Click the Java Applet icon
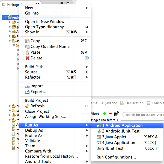164x164 pixels. [99, 137]
